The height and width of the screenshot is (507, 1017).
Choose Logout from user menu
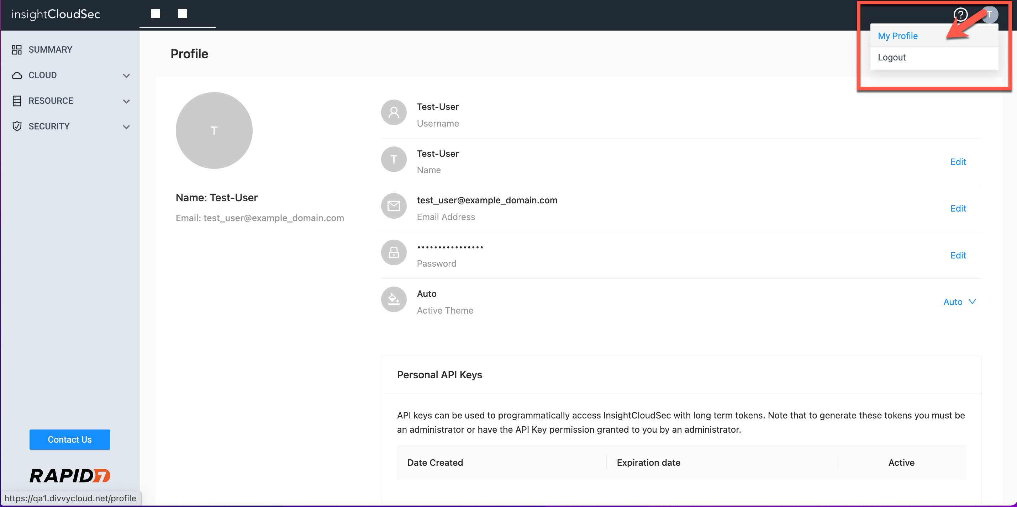[891, 57]
